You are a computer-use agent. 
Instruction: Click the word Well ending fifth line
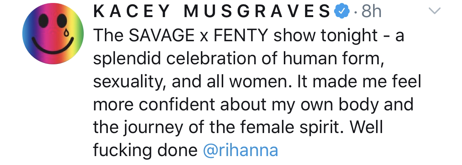(368, 127)
